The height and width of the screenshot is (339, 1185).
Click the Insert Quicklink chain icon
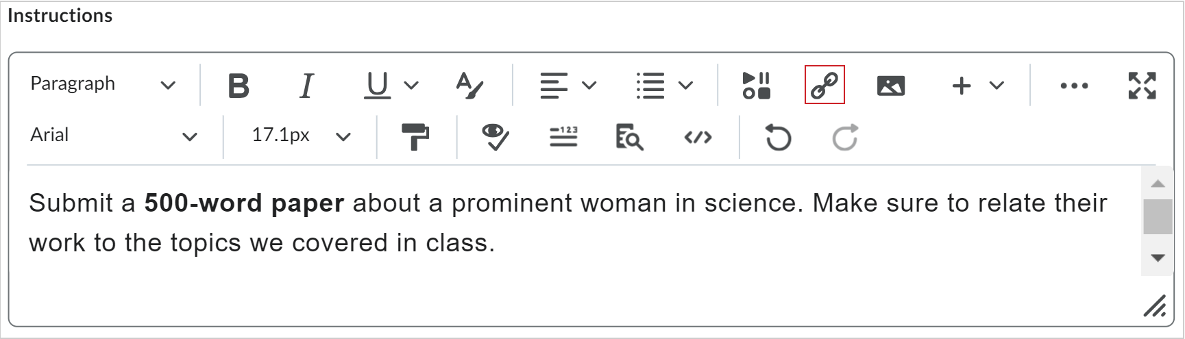tap(824, 85)
